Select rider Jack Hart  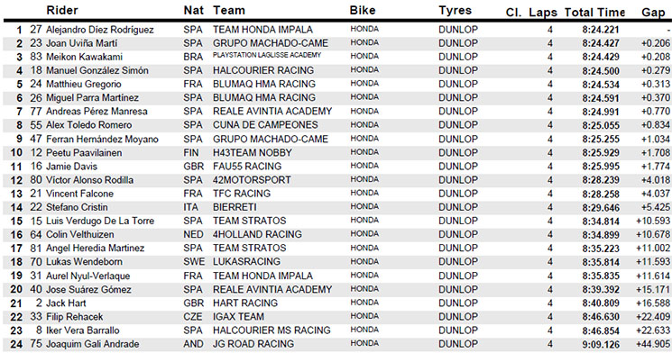tap(66, 303)
